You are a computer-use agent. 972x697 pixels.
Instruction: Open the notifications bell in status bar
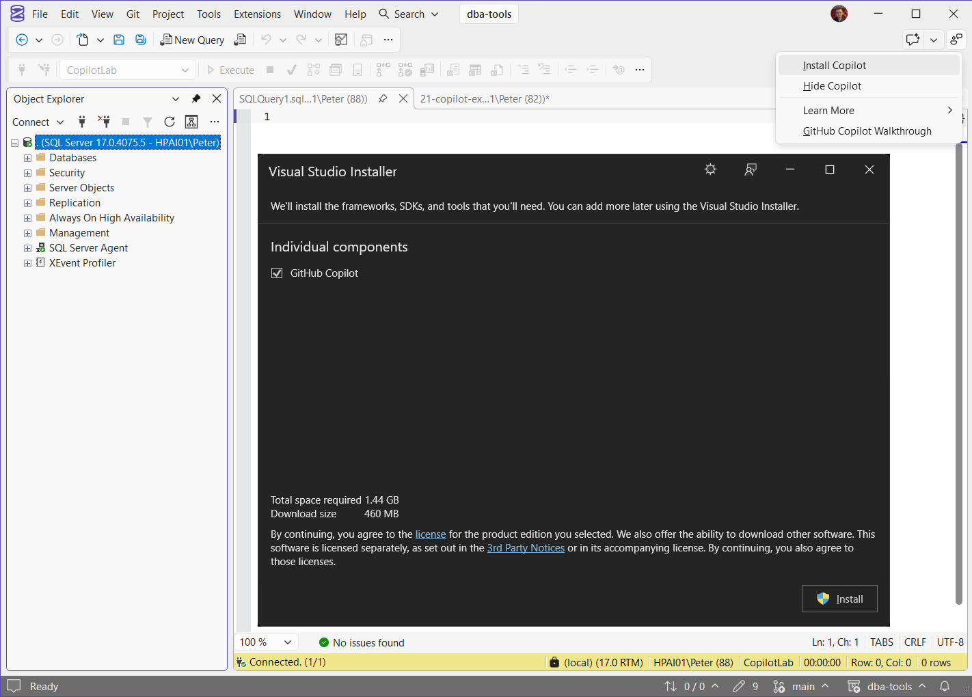coord(945,686)
